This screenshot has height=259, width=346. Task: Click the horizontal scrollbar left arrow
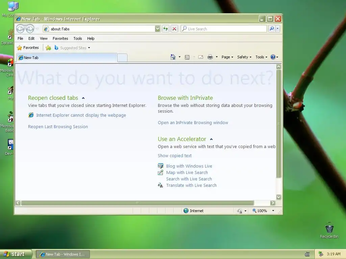point(18,203)
